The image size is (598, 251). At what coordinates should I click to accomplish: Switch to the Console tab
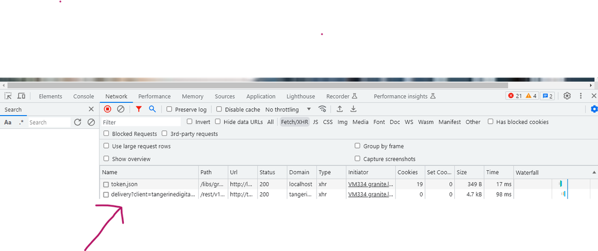coord(83,96)
